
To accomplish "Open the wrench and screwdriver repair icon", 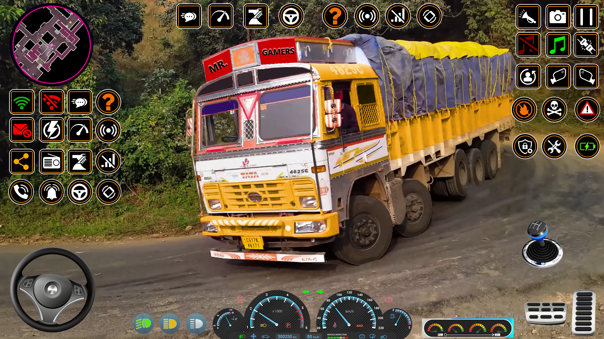I will [x=554, y=146].
